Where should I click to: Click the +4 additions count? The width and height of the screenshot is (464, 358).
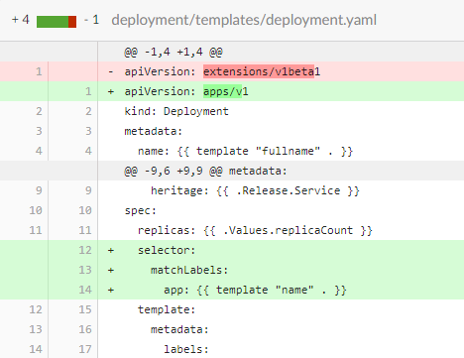[21, 20]
